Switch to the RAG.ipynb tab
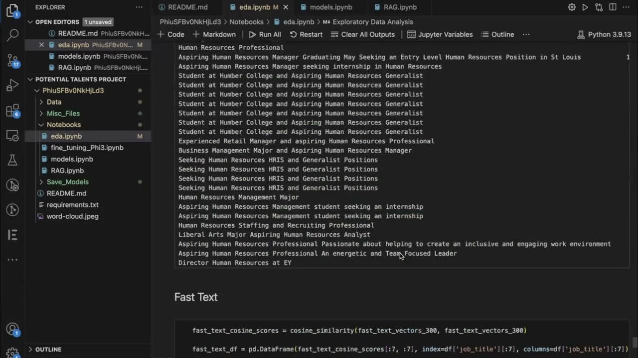The image size is (638, 358). [x=400, y=7]
